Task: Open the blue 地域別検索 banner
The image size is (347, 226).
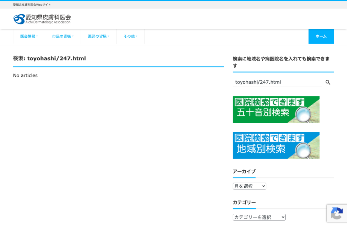Action: click(x=276, y=145)
